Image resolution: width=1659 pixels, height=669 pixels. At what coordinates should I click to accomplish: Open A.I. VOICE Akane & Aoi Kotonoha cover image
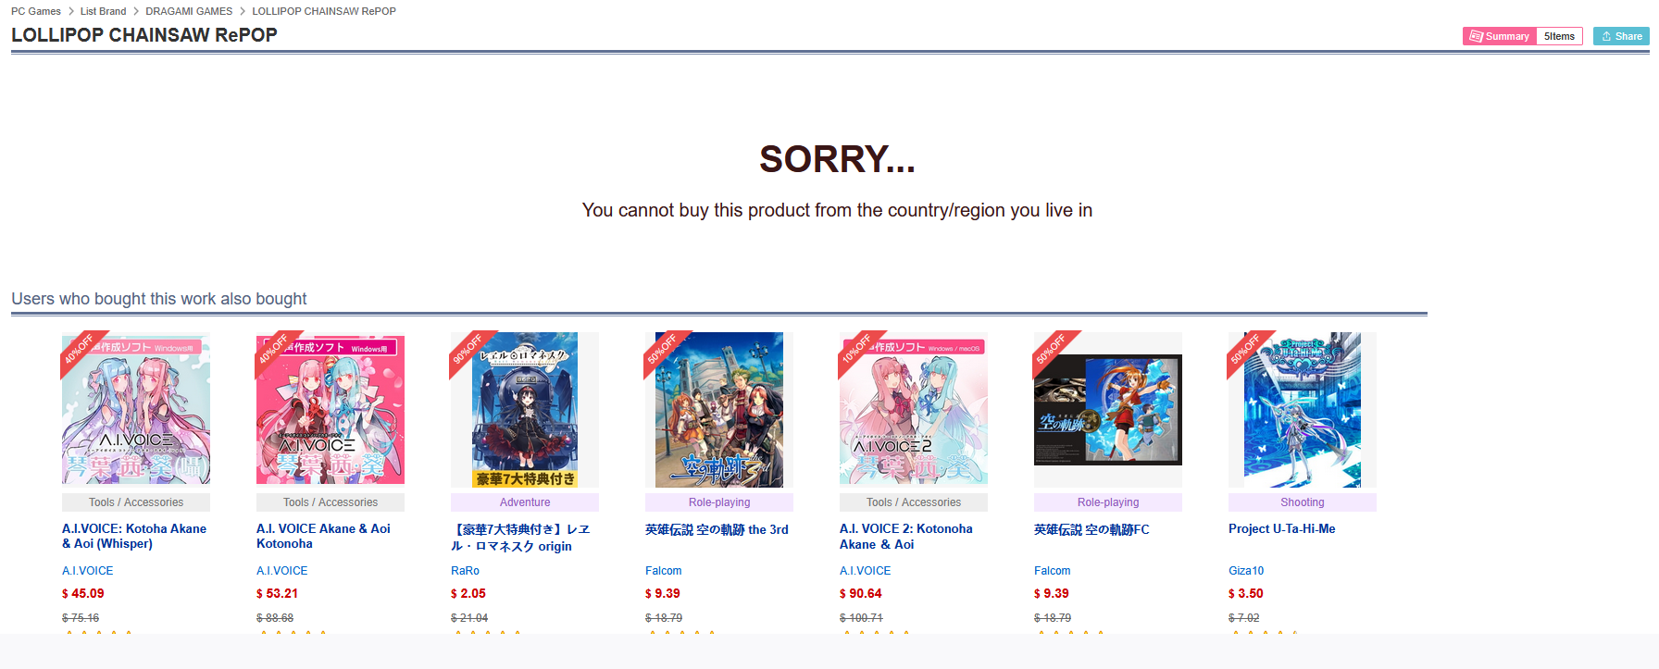[331, 409]
